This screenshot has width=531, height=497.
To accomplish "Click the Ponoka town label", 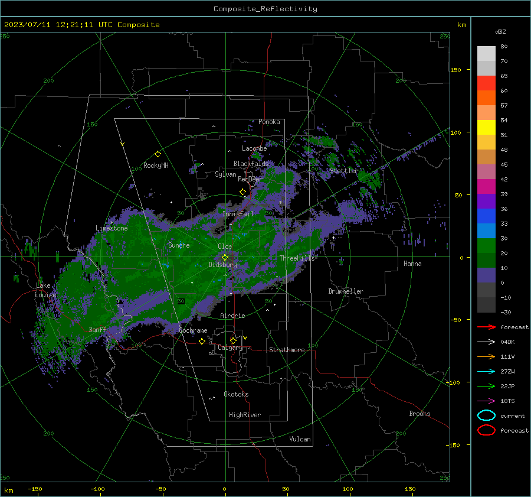I will pyautogui.click(x=269, y=122).
